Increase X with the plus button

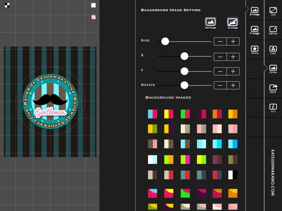click(233, 57)
